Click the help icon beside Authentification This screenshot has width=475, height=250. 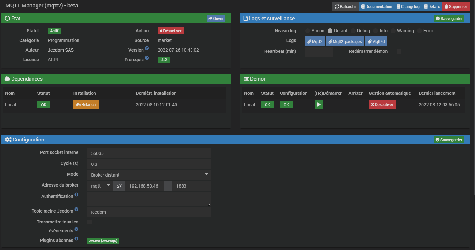click(76, 195)
